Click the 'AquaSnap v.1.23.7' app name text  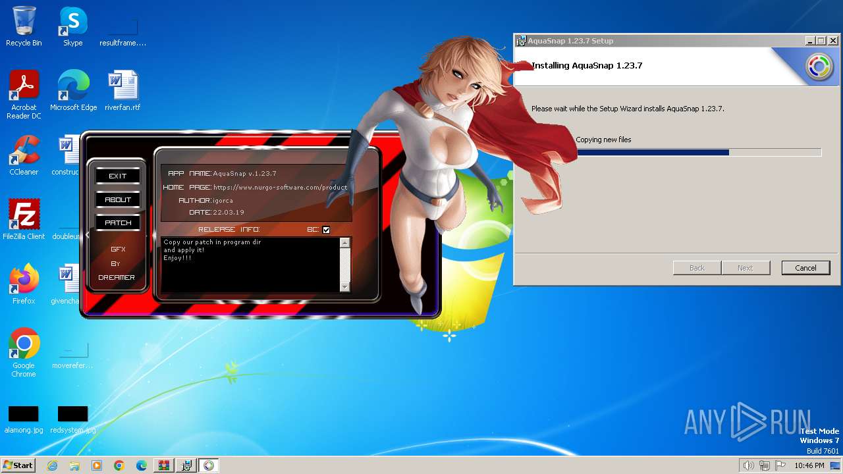click(244, 174)
